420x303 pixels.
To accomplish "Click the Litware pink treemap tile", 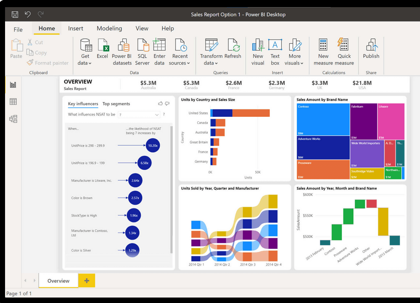I will point(391,121).
